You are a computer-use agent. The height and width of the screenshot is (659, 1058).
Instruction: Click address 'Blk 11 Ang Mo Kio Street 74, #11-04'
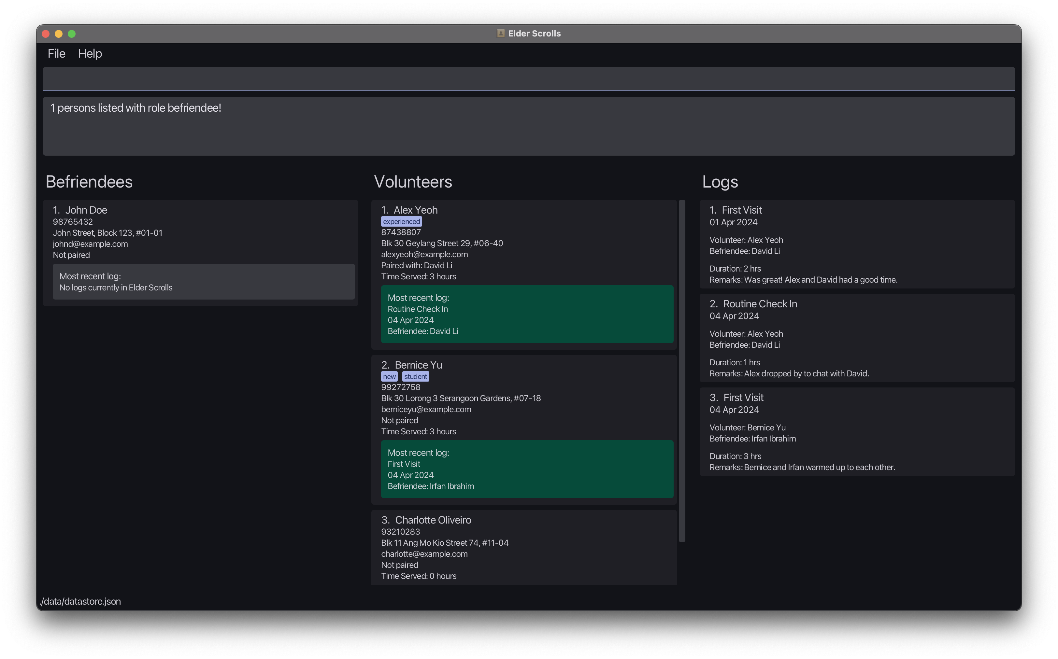pos(445,543)
